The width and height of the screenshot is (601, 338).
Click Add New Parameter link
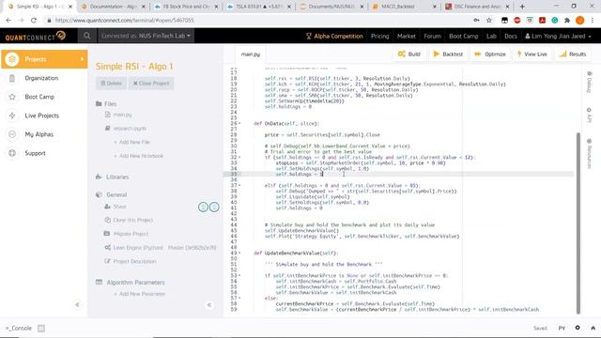140,294
